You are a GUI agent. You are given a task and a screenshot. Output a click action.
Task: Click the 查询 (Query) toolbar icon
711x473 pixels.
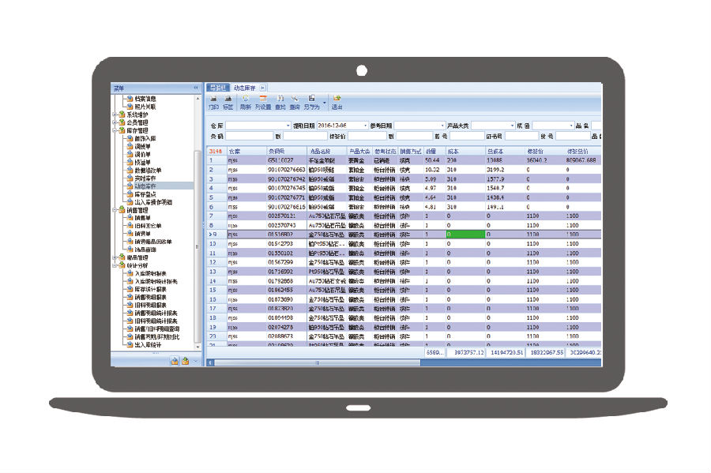click(295, 102)
